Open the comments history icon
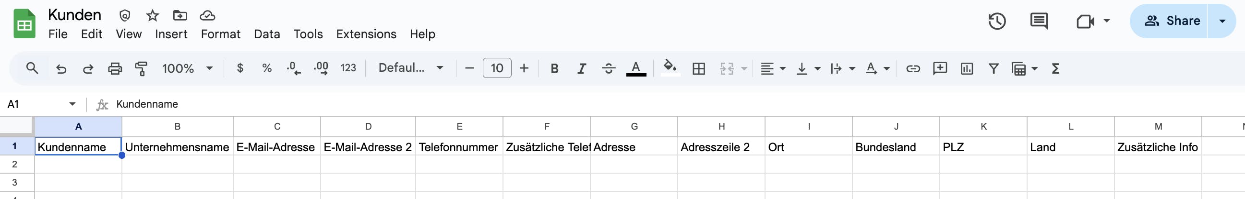1245x199 pixels. (x=1039, y=21)
